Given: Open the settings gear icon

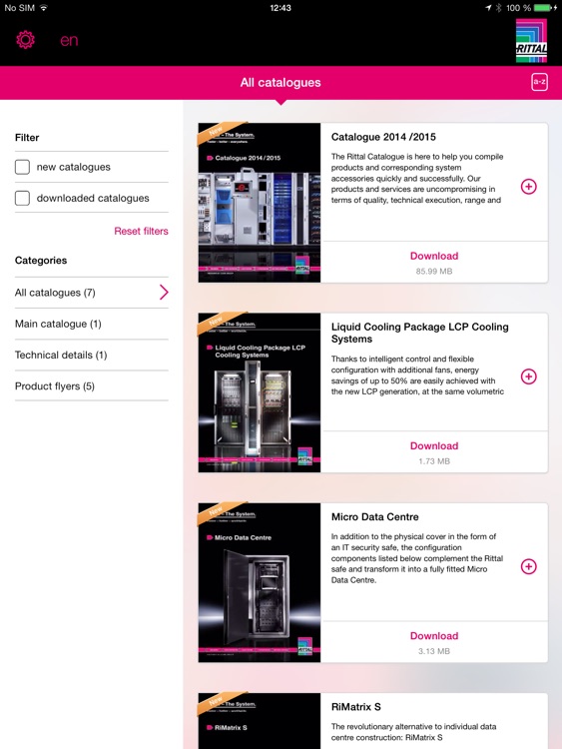Looking at the screenshot, I should [x=26, y=40].
